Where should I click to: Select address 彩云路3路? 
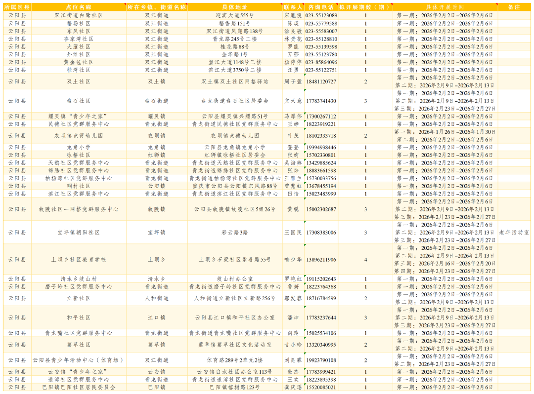click(x=235, y=233)
